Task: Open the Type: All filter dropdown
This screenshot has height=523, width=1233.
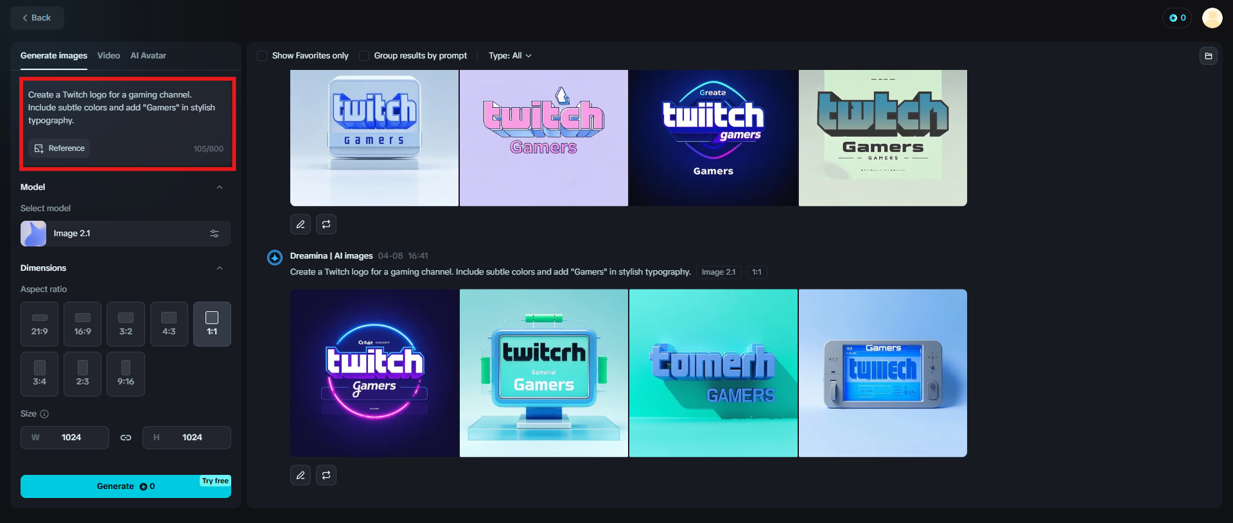Action: [510, 56]
